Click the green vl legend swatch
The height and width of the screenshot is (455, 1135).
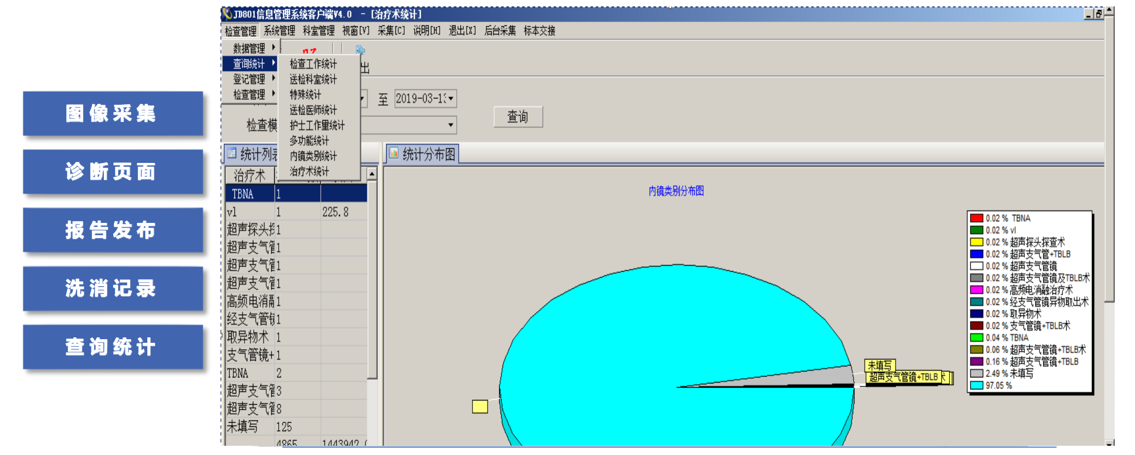pyautogui.click(x=976, y=230)
